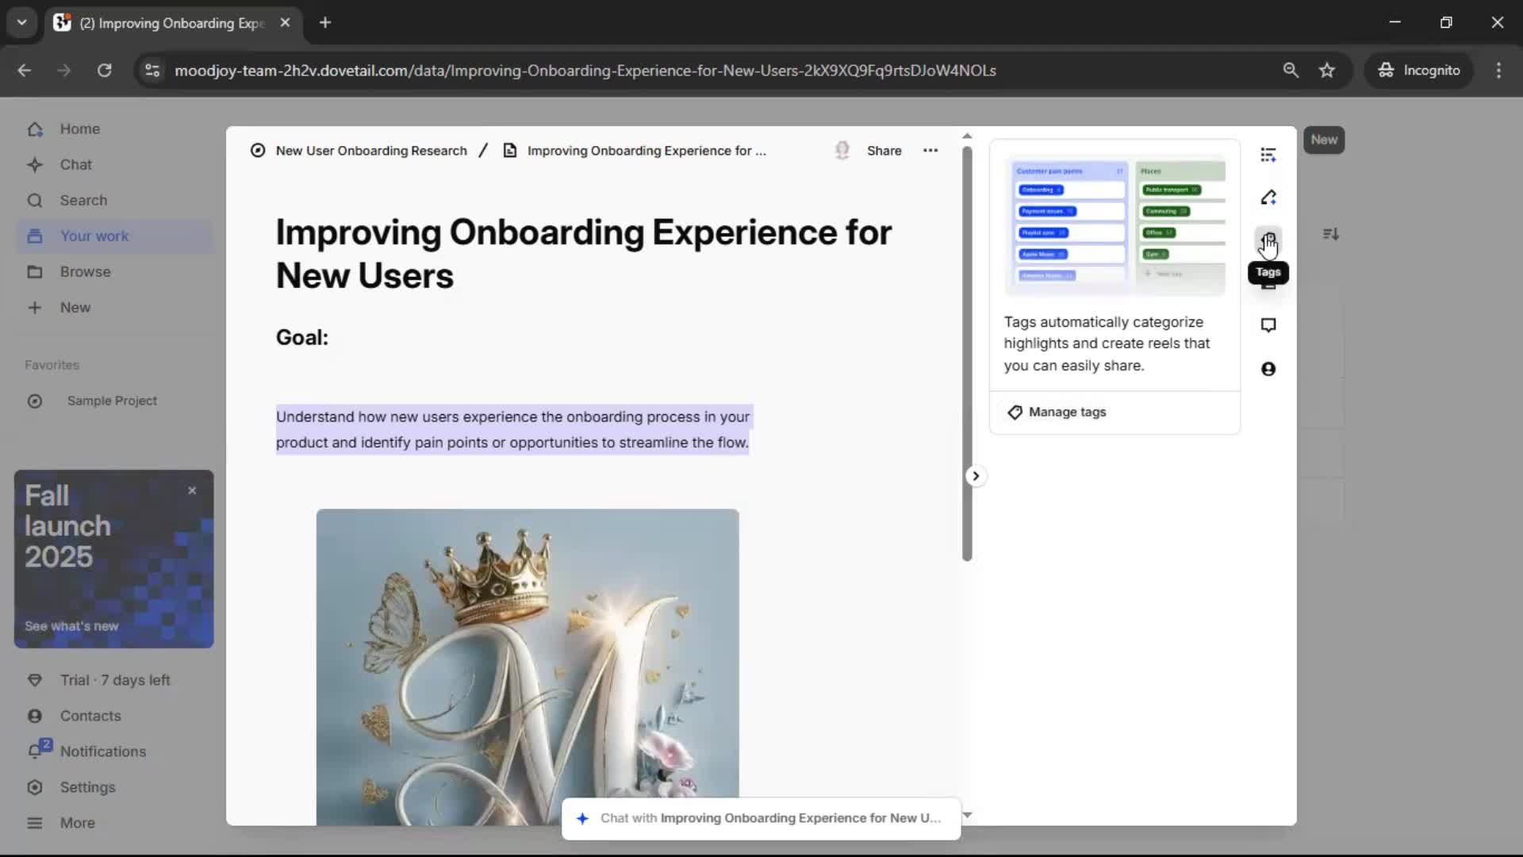Open the browser tab search dropdown
Image resolution: width=1523 pixels, height=857 pixels.
point(21,23)
